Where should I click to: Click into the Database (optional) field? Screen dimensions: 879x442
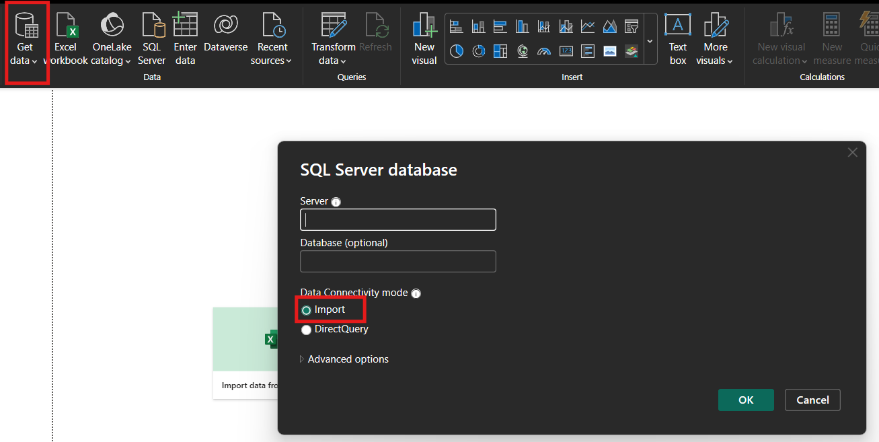pyautogui.click(x=397, y=262)
